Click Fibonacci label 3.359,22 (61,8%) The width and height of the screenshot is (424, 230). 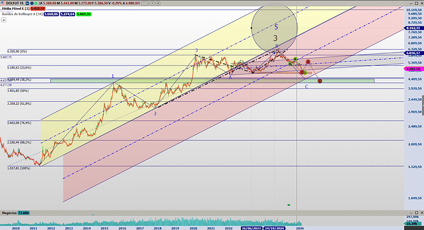click(19, 104)
